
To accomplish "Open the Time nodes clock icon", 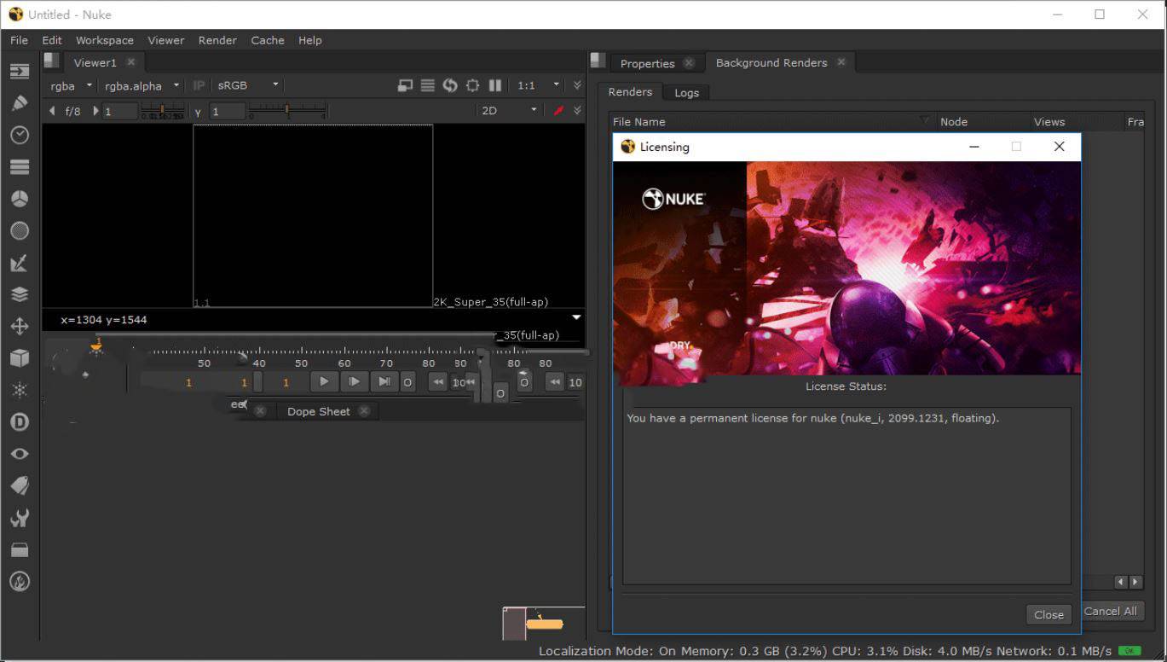I will (19, 135).
